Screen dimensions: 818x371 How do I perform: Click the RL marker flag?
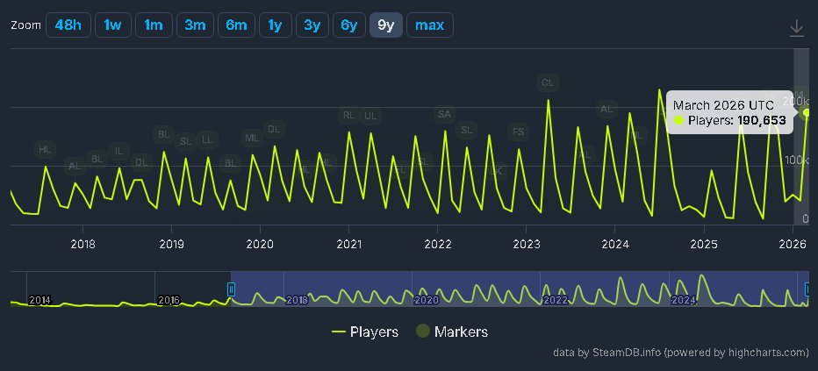(349, 115)
